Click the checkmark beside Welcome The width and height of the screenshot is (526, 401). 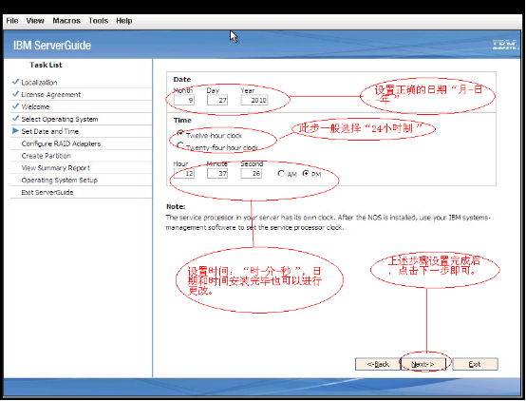pyautogui.click(x=15, y=106)
